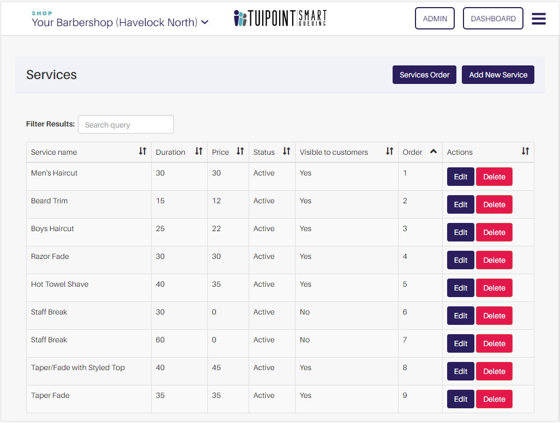Screen dimensions: 560x423
Task: Sort by Duration column arrows
Action: (198, 152)
